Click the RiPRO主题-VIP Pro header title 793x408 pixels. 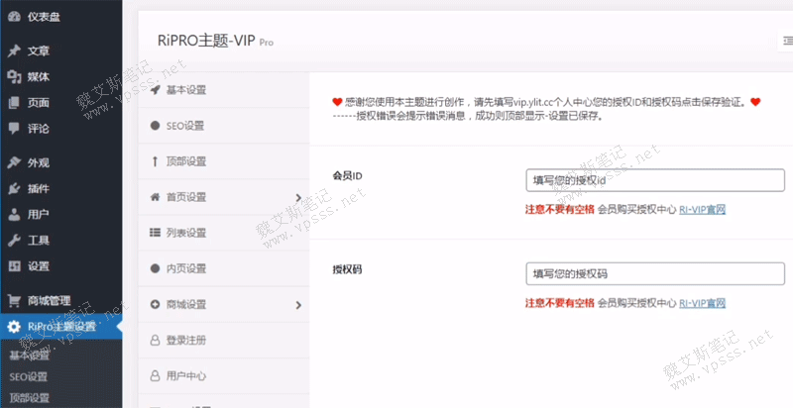[x=215, y=42]
